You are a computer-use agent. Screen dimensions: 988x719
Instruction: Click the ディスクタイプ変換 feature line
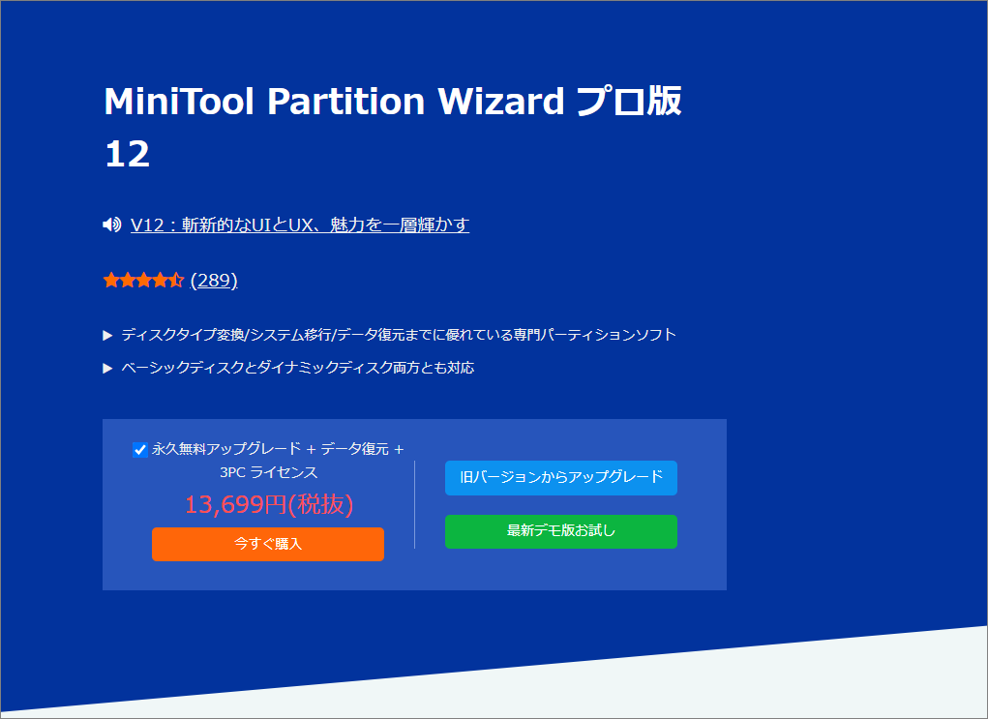click(399, 335)
